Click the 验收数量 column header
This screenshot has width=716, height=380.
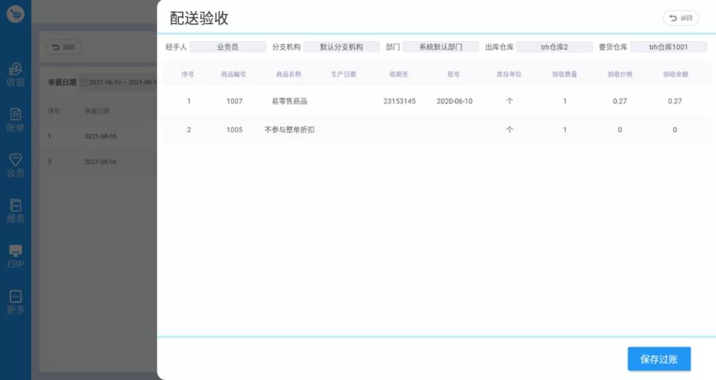point(564,74)
